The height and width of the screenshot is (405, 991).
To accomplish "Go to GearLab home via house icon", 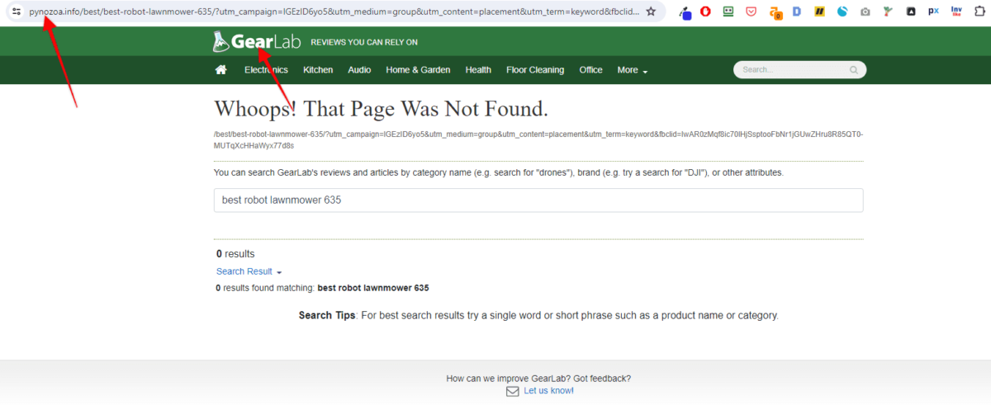I will coord(220,70).
